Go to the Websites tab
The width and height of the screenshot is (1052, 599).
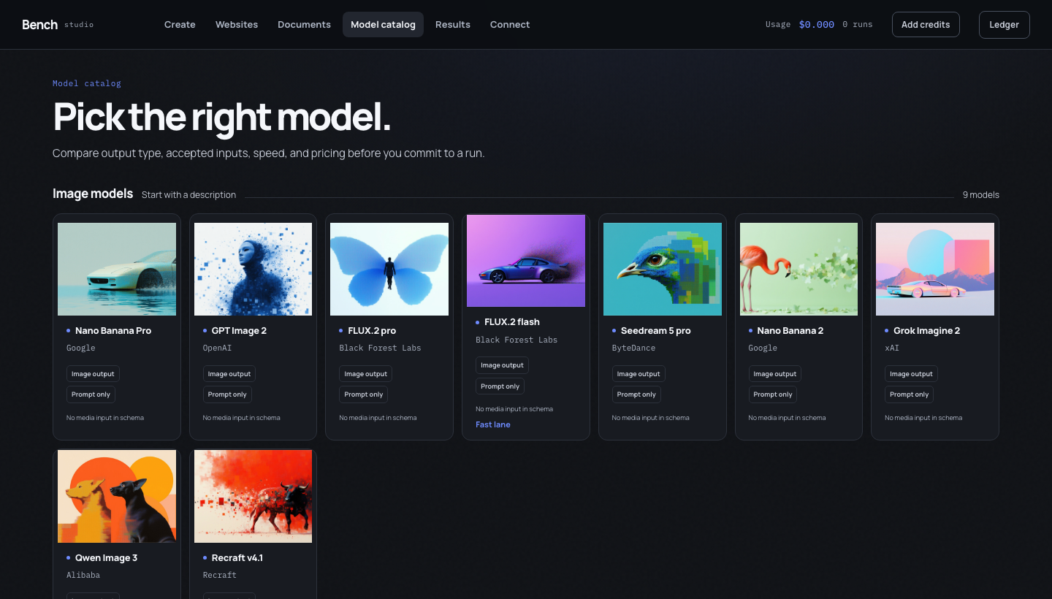tap(237, 25)
